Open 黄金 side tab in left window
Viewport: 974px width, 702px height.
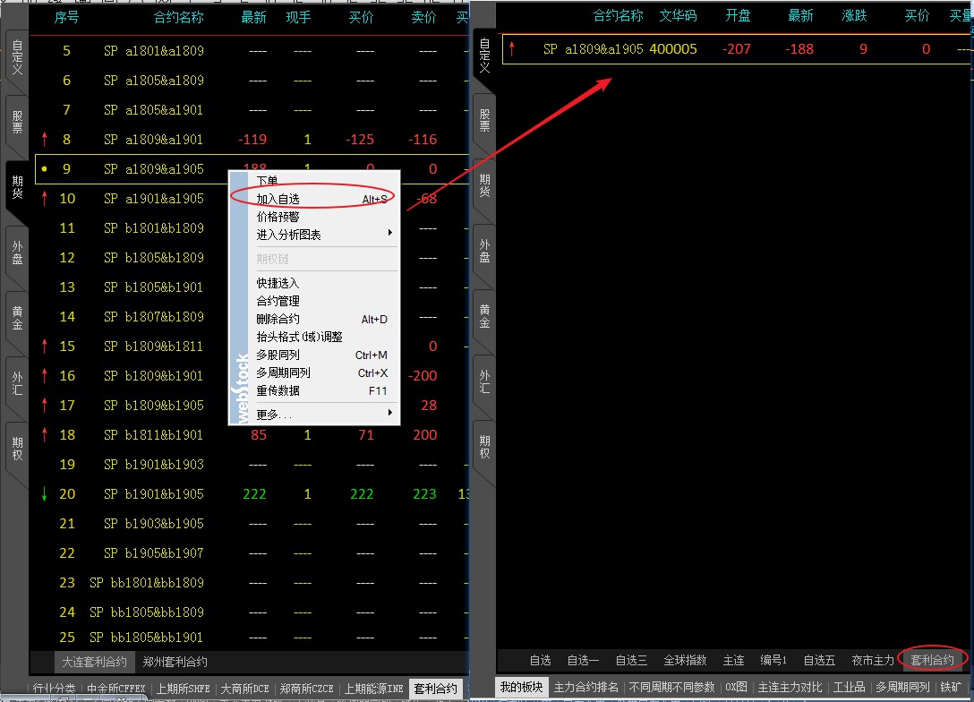point(17,318)
